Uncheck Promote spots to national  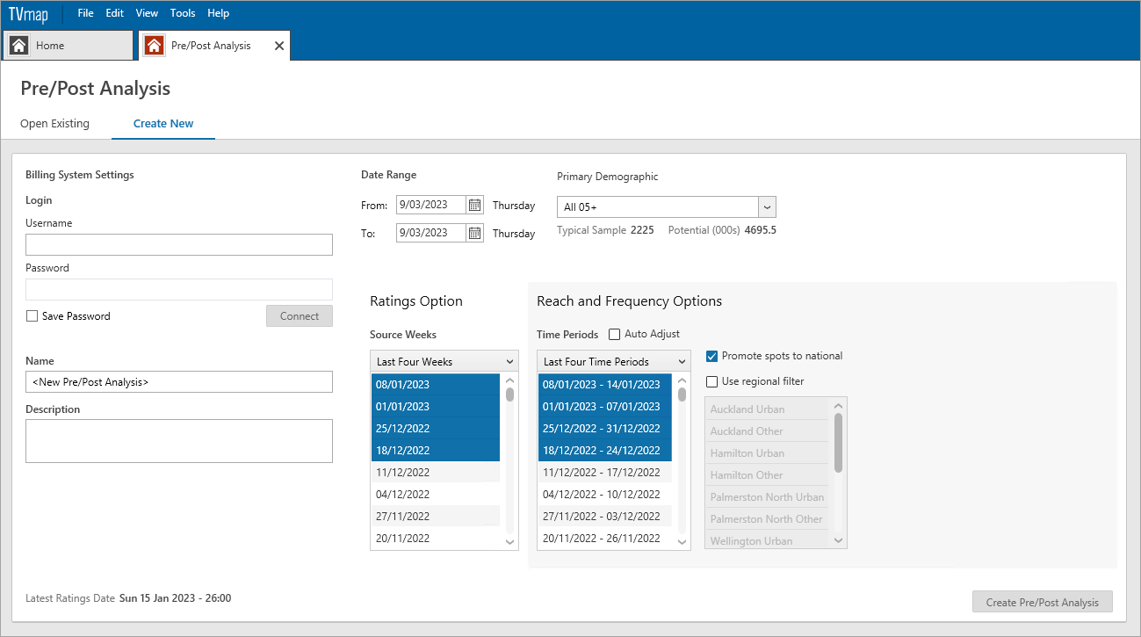tap(712, 356)
